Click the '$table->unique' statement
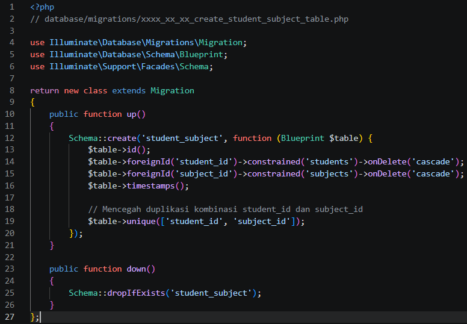 click(196, 222)
